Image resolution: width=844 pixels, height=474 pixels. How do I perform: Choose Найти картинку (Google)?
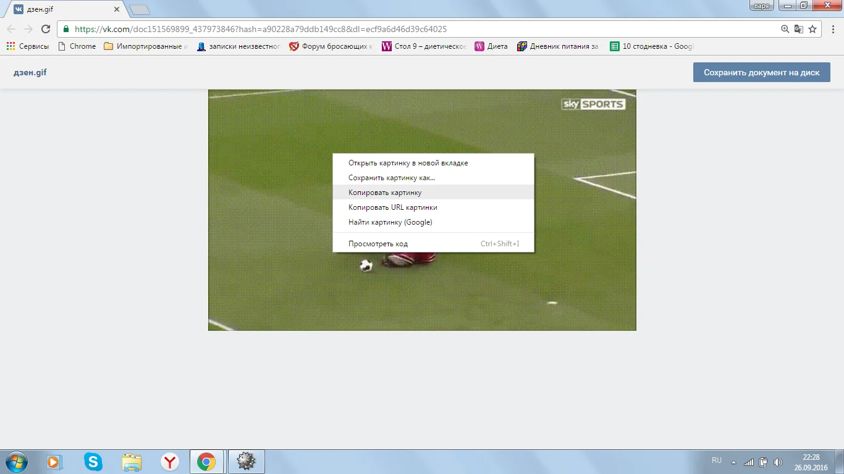(433, 222)
